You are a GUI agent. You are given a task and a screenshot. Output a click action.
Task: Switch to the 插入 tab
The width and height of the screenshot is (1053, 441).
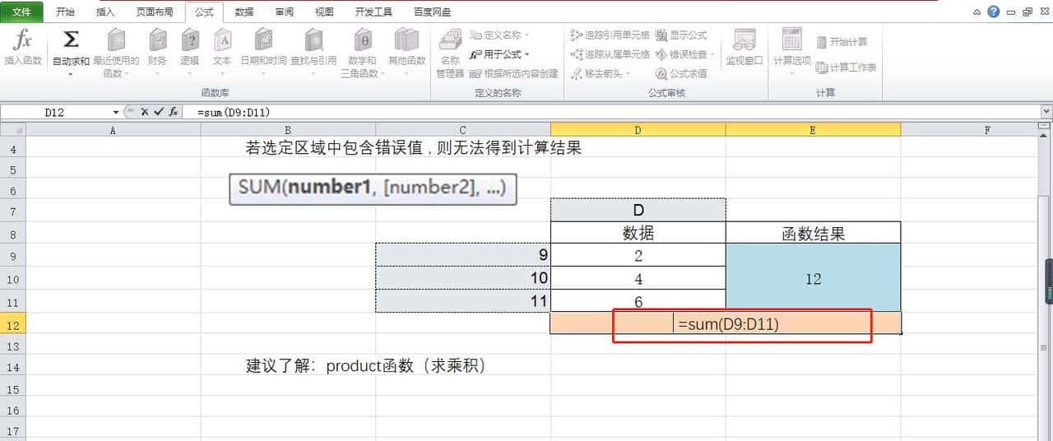pos(106,12)
